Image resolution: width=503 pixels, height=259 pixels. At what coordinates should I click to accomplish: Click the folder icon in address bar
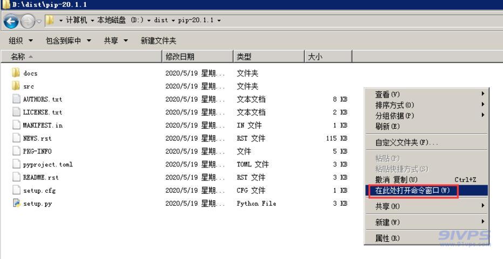50,20
